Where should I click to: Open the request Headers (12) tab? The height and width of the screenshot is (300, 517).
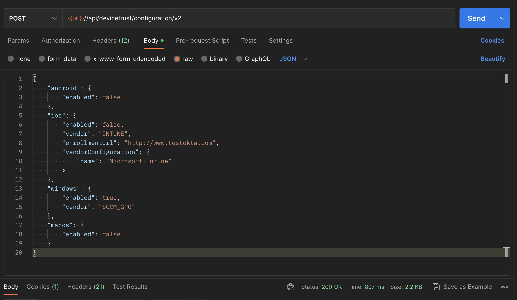point(111,41)
